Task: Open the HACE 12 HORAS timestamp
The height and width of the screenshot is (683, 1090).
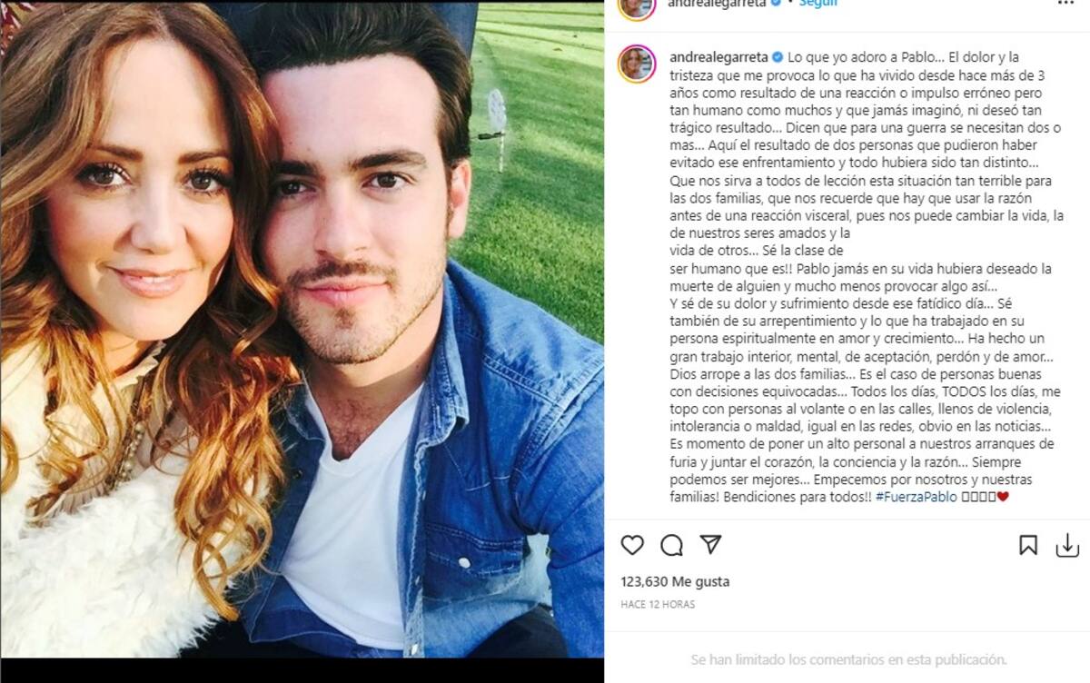Action: pos(658,604)
